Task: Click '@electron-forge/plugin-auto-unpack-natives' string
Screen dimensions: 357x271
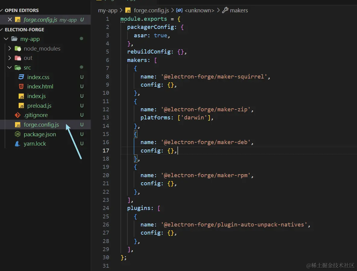Action: pos(234,225)
